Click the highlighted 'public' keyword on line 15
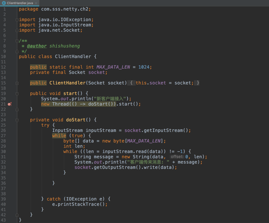This screenshot has height=223, width=269. point(38,83)
